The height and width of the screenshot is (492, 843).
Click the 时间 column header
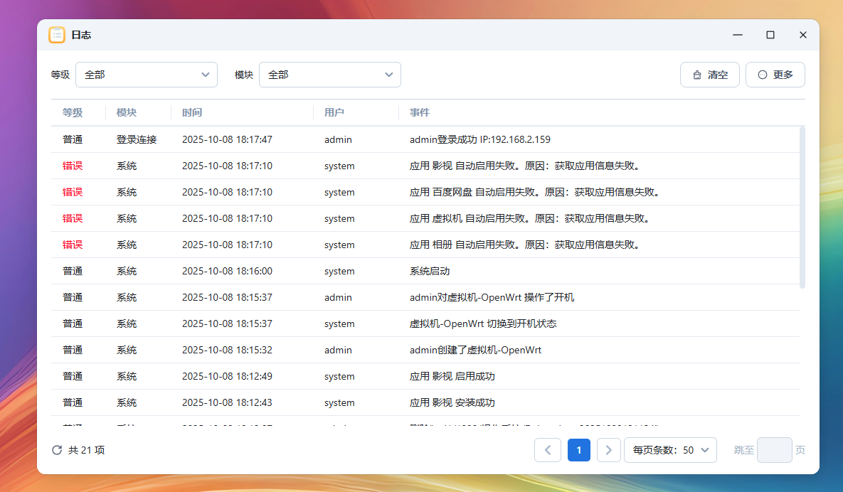(192, 112)
